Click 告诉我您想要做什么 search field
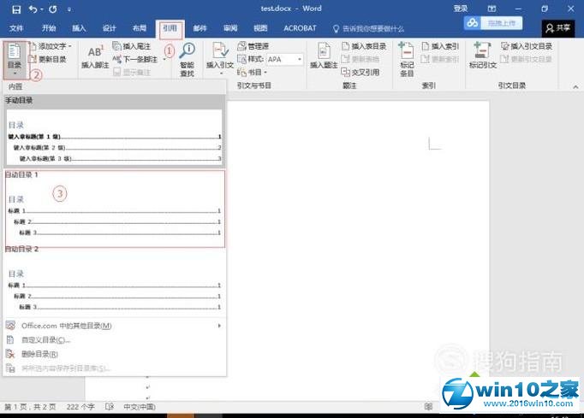 click(x=372, y=28)
